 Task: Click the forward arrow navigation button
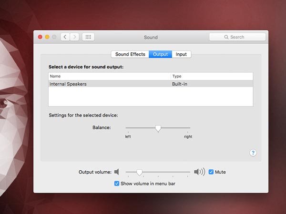click(74, 37)
